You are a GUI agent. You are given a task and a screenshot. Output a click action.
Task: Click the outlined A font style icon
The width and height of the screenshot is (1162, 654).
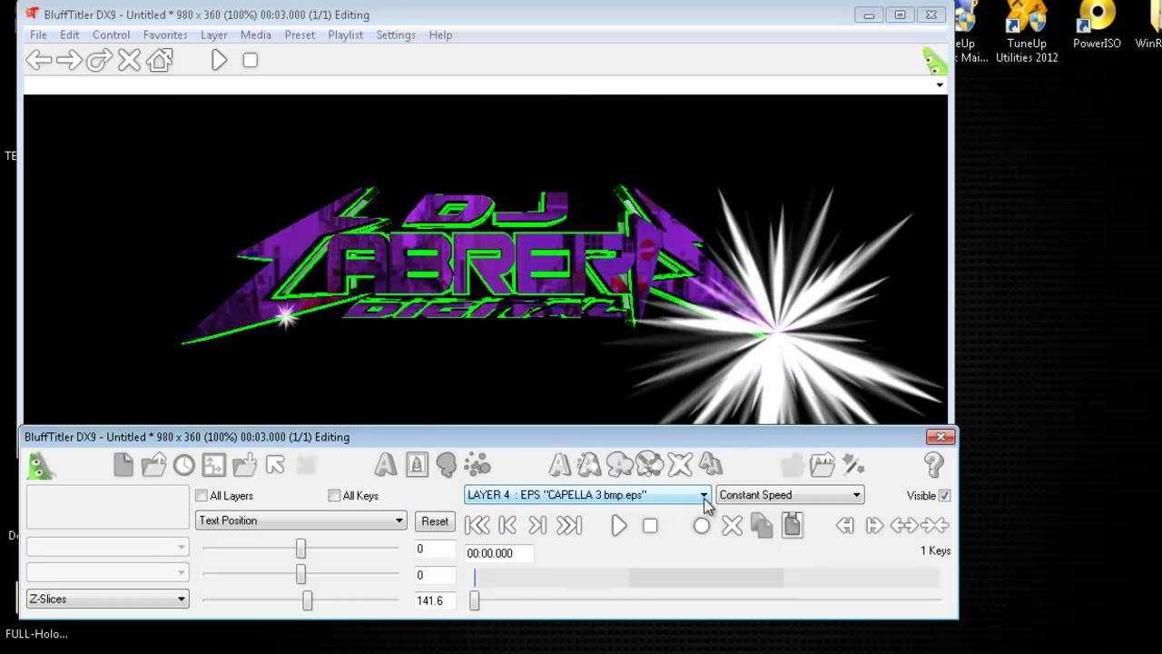click(x=559, y=465)
